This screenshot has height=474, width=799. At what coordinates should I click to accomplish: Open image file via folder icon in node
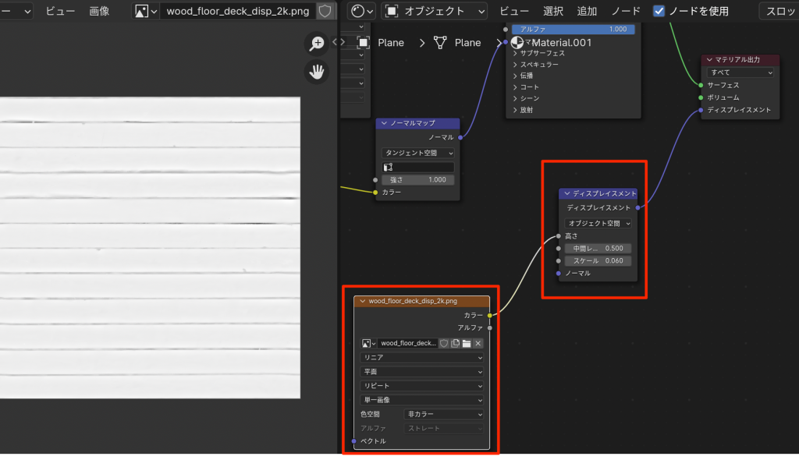[466, 343]
